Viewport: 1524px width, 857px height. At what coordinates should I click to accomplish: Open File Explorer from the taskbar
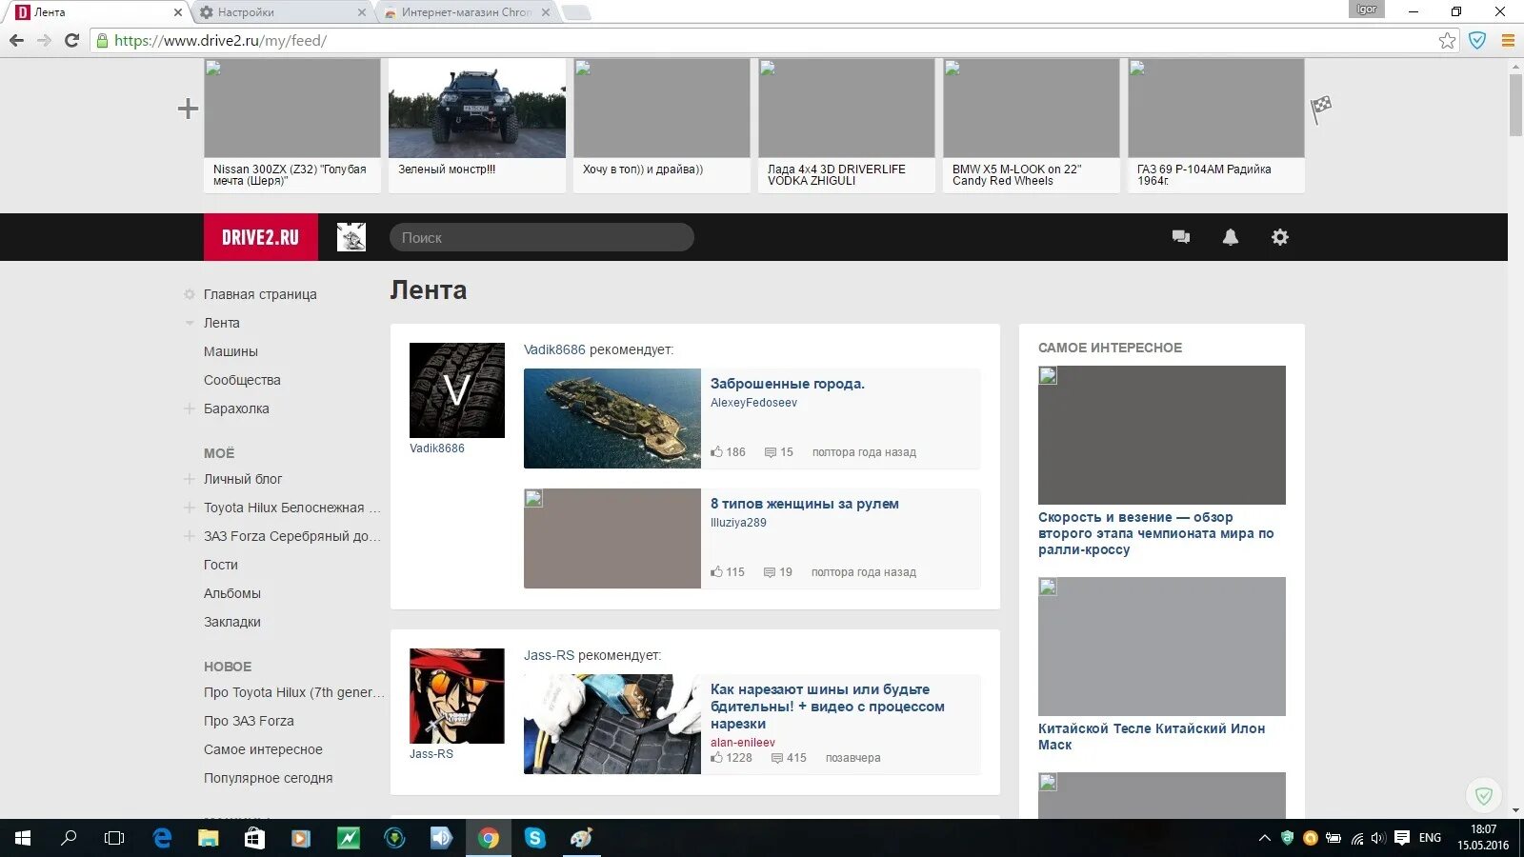coord(208,838)
